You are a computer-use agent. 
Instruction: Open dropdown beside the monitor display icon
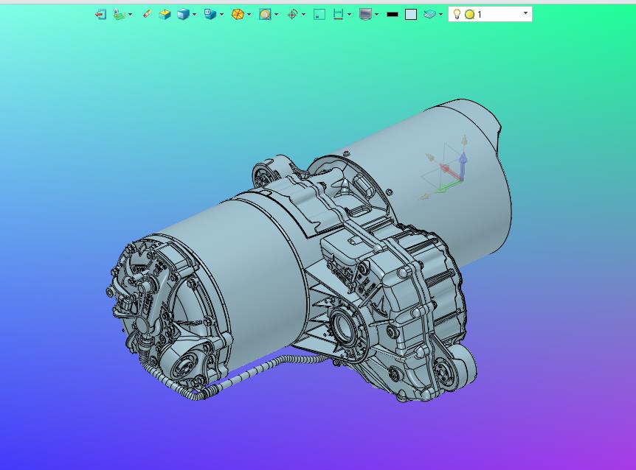377,15
